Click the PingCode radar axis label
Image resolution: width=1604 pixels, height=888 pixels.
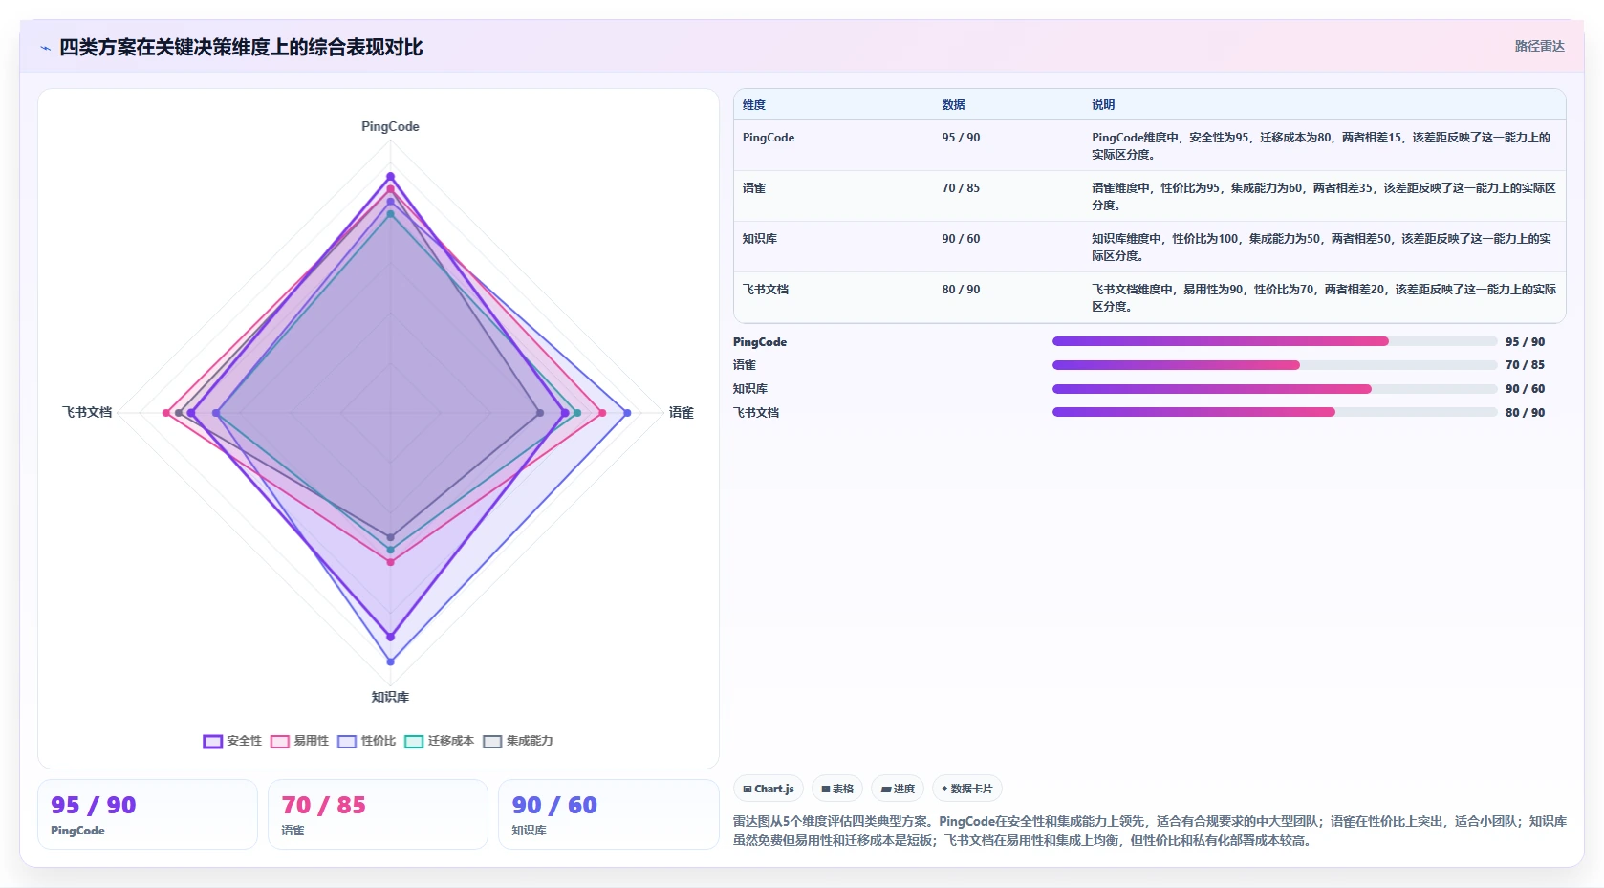pyautogui.click(x=390, y=126)
